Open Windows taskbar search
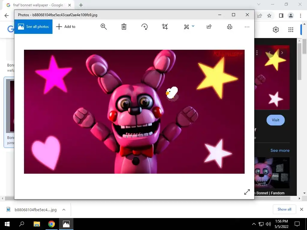The width and height of the screenshot is (307, 230). coord(22,224)
